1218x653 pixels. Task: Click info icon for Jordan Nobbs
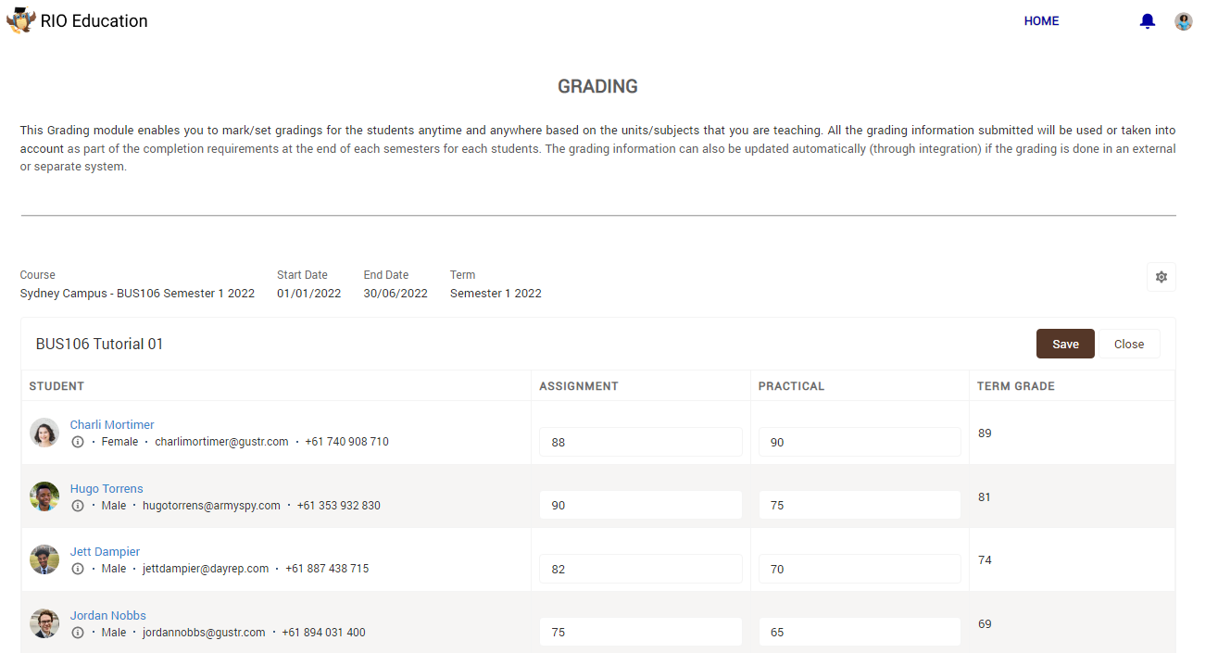pyautogui.click(x=78, y=634)
